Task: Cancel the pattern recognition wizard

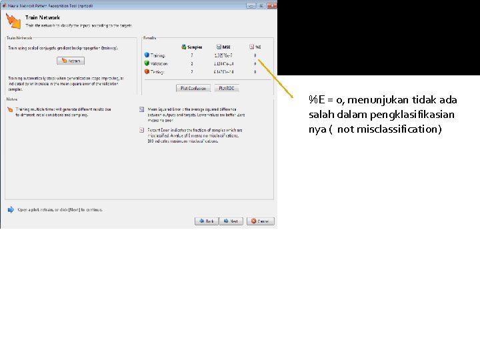Action: pyautogui.click(x=261, y=221)
